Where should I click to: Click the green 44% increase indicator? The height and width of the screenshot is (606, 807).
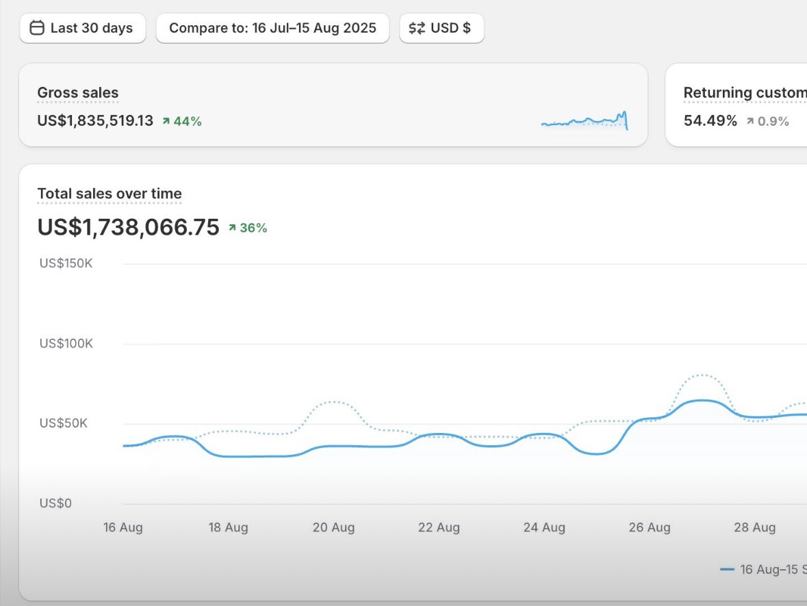[x=181, y=122]
